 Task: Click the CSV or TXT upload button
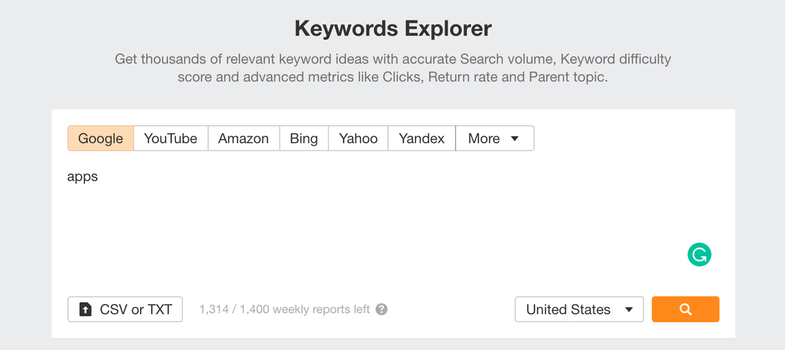[x=125, y=309]
